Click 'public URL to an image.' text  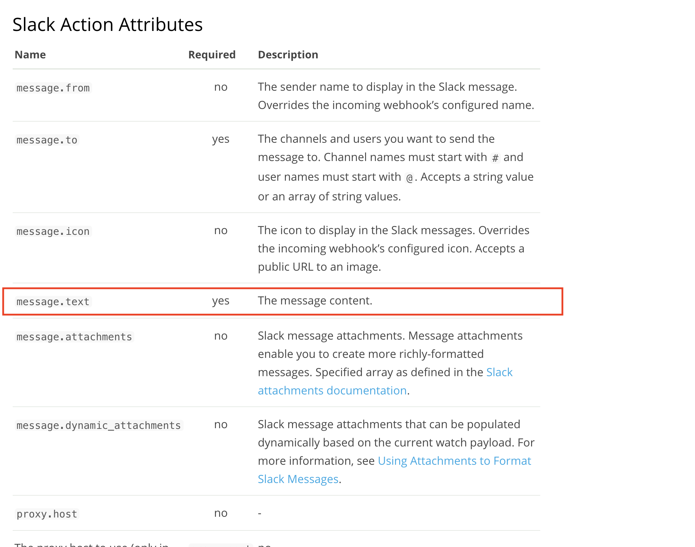pos(319,267)
